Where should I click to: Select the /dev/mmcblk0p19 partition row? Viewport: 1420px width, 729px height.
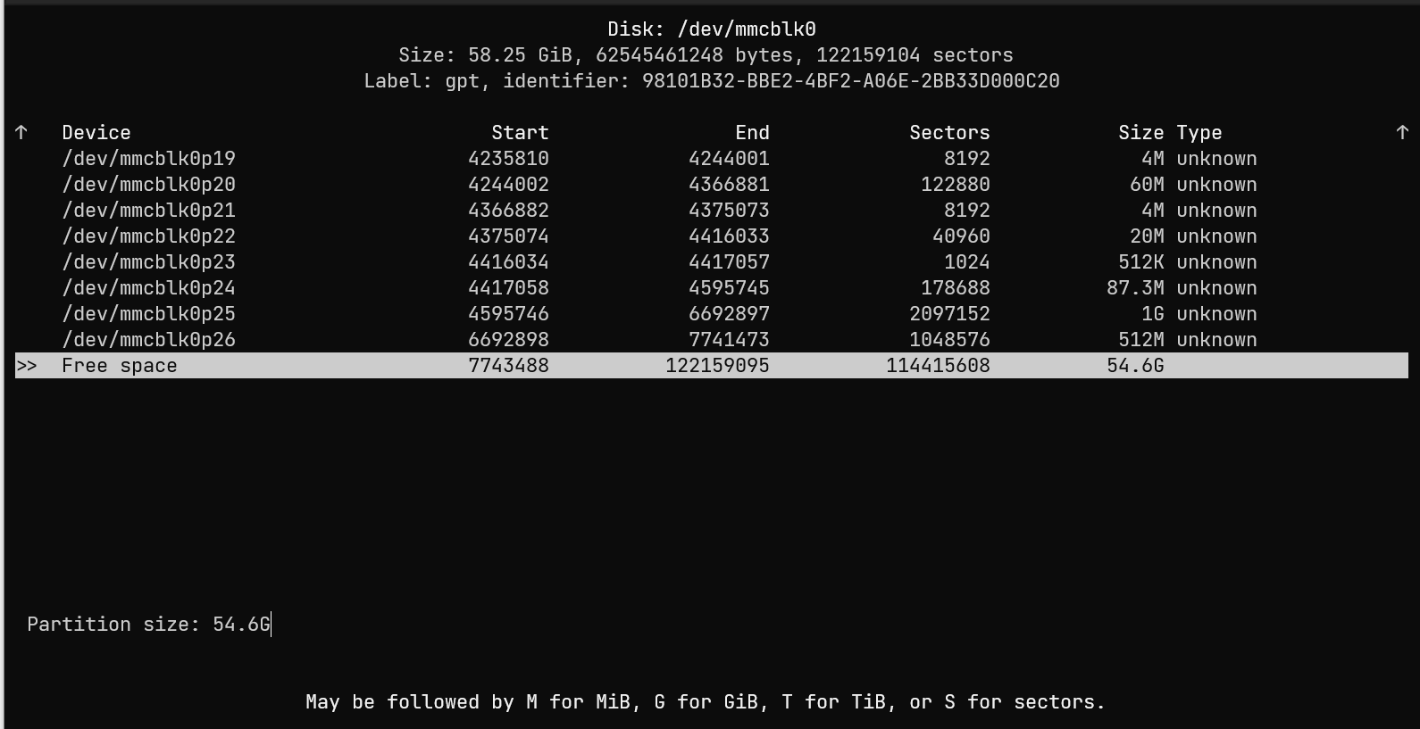coord(149,159)
